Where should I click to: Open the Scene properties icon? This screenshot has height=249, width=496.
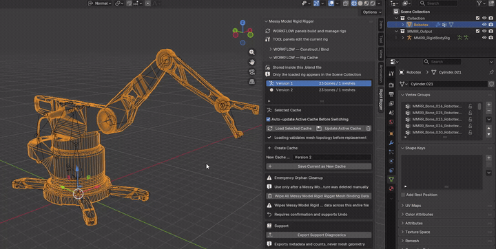click(x=391, y=113)
